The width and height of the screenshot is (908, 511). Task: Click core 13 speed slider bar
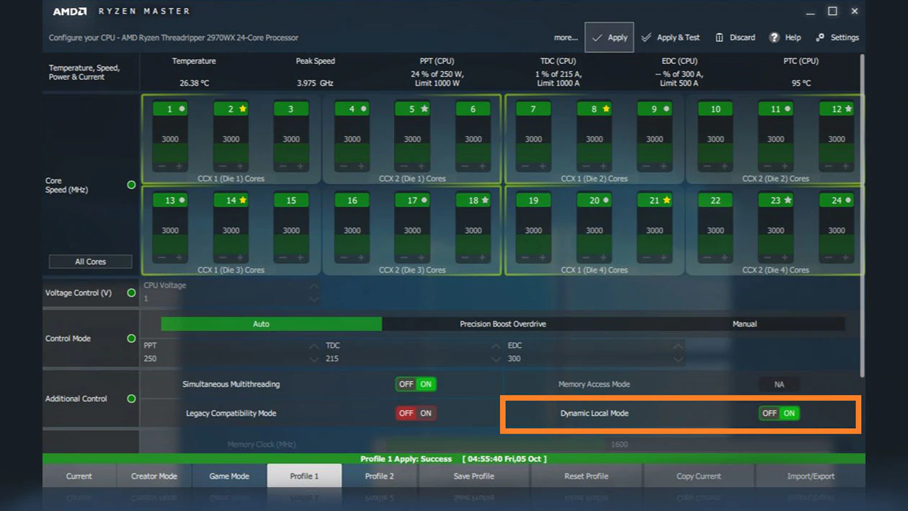(170, 231)
